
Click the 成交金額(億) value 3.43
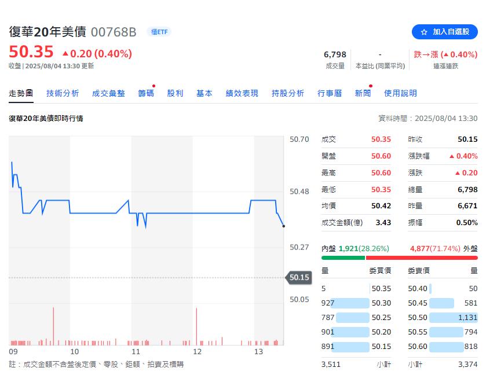[x=383, y=223]
